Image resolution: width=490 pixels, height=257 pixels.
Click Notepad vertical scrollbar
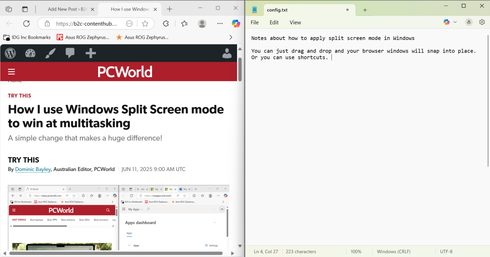tap(488, 101)
